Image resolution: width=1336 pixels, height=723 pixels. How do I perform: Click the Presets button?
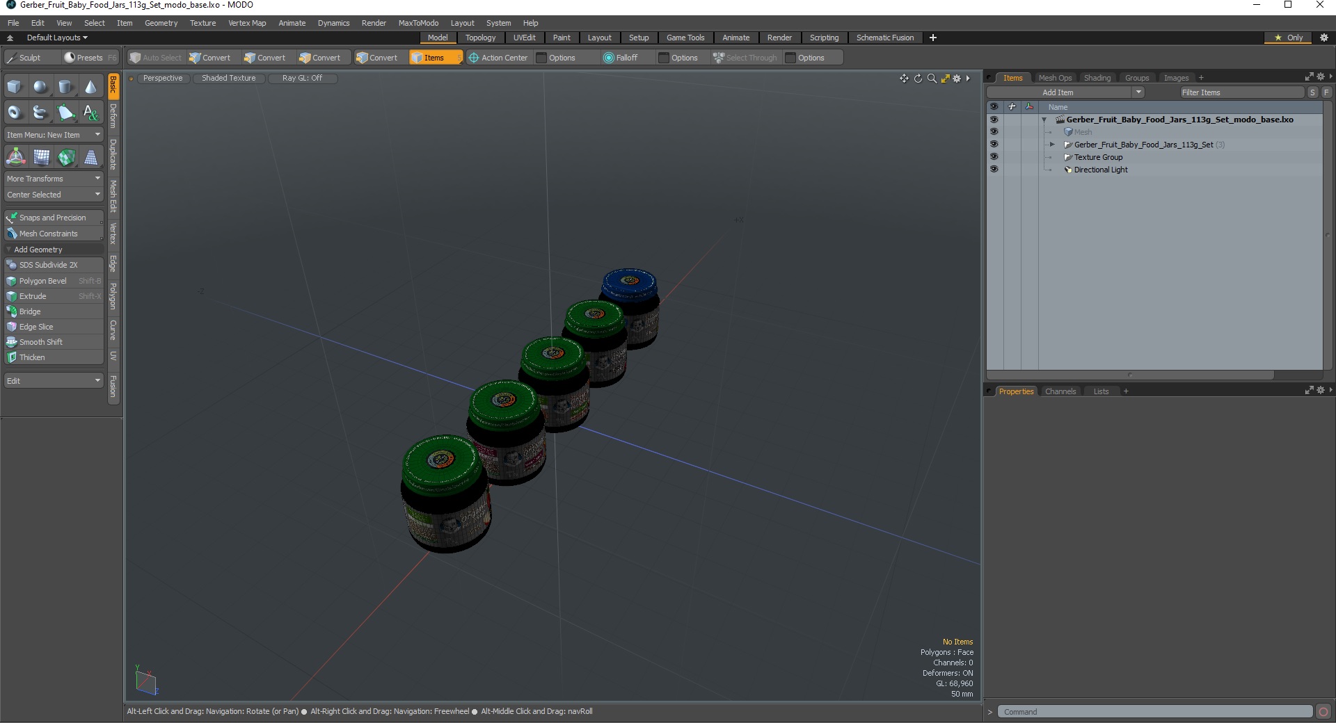click(x=90, y=58)
